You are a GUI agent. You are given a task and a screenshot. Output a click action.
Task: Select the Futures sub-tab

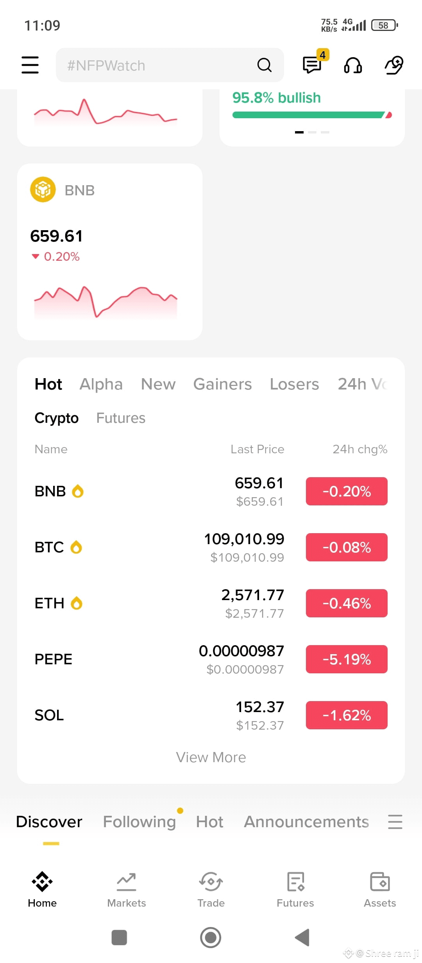pyautogui.click(x=121, y=418)
